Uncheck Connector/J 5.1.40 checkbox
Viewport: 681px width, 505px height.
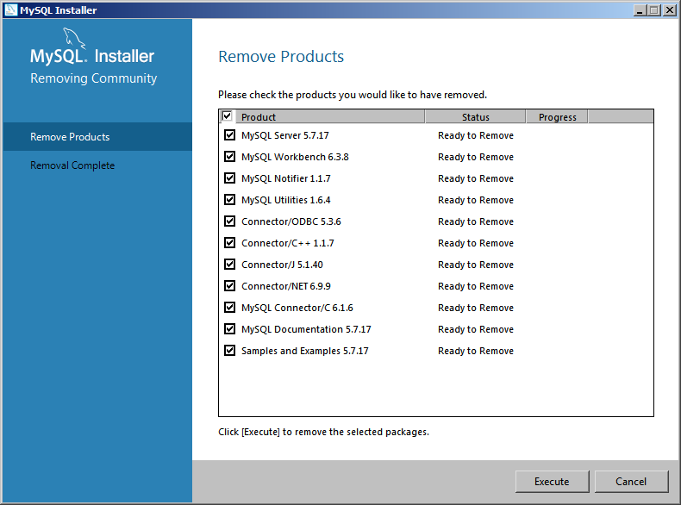click(x=230, y=265)
